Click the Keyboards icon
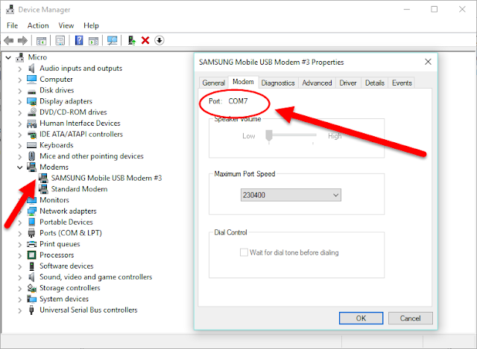 click(x=31, y=145)
